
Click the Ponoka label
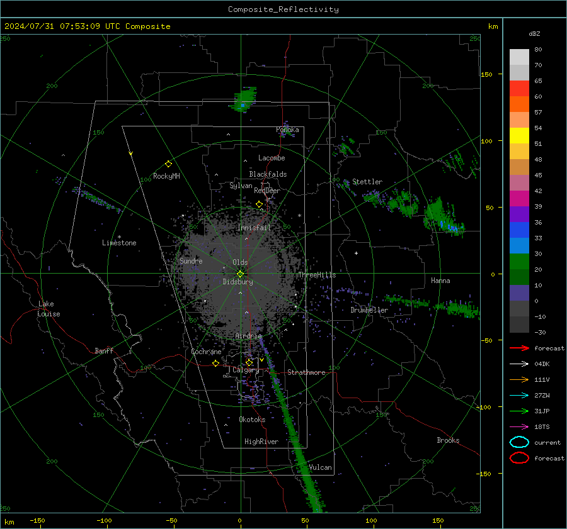287,130
